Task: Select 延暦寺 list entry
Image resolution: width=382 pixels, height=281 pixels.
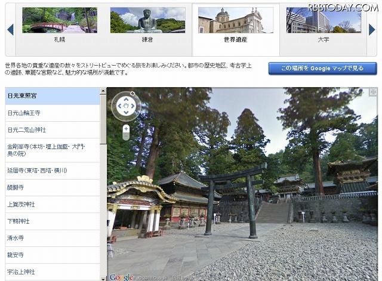Action: [53, 171]
